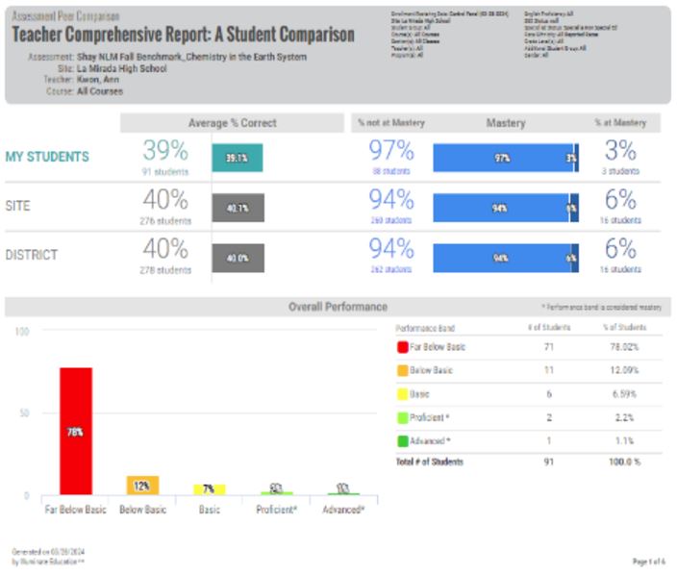Click the yellow Basic legend swatch
The image size is (677, 574).
(402, 394)
